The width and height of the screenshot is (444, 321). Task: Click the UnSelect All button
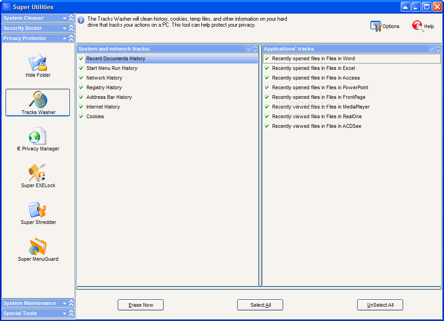pyautogui.click(x=380, y=305)
